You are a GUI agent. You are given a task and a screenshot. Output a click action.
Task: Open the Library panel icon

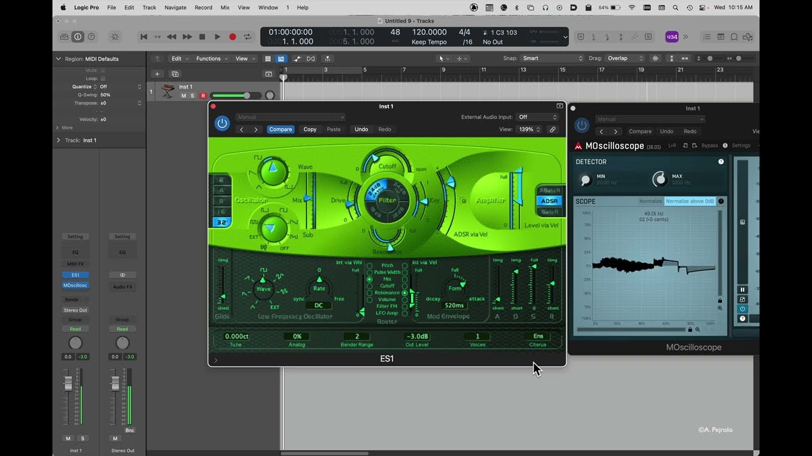[65, 37]
